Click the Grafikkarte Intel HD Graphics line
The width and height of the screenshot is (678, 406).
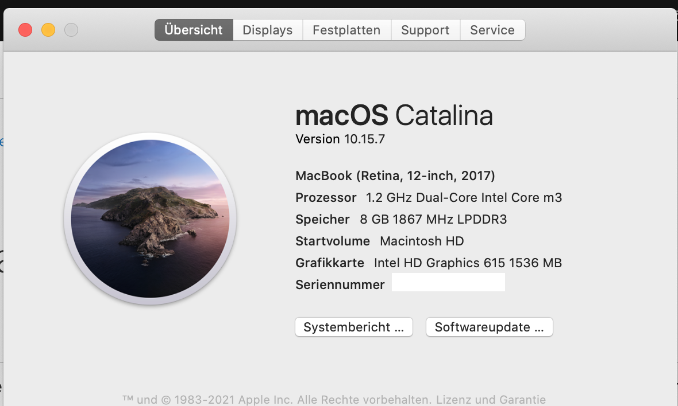(429, 263)
